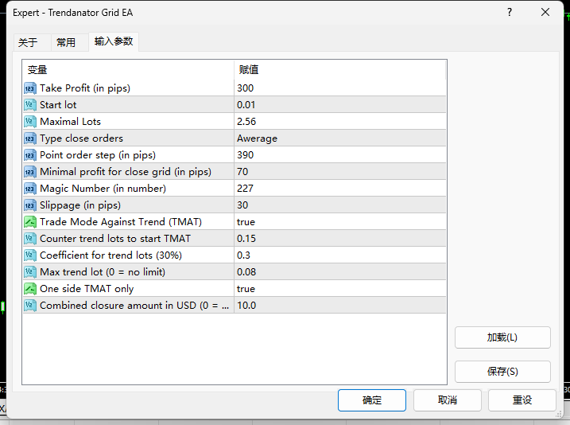Select Trade Mode Against Trend (TMAT) label
This screenshot has height=425, width=570.
121,222
